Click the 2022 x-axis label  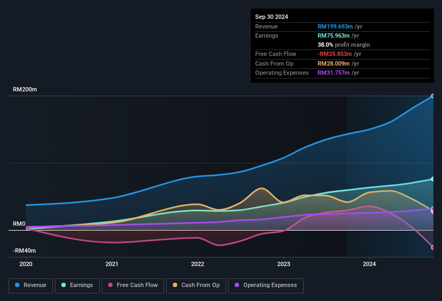pos(198,264)
